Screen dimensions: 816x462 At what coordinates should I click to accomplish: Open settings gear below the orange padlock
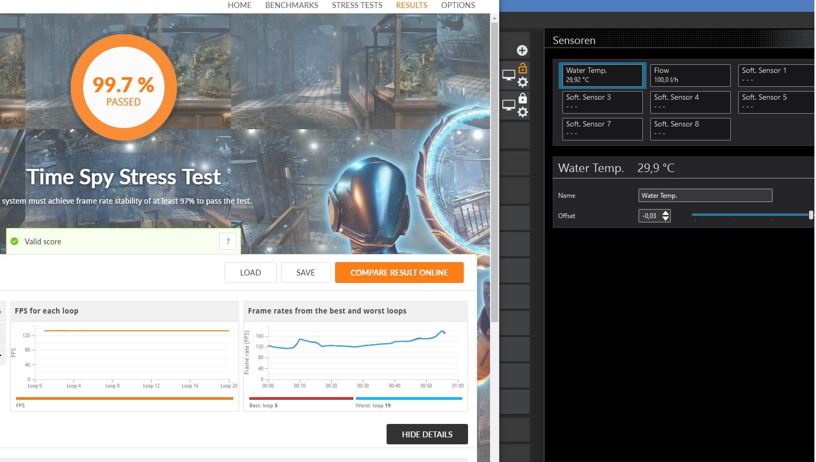click(523, 82)
